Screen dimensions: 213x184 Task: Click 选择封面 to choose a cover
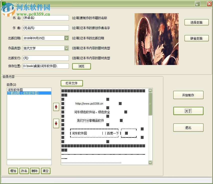click(197, 22)
